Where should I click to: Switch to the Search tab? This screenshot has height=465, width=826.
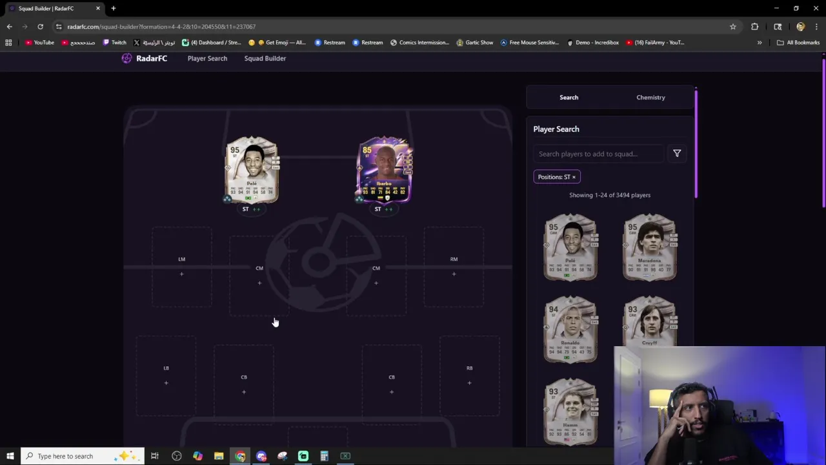click(x=569, y=98)
